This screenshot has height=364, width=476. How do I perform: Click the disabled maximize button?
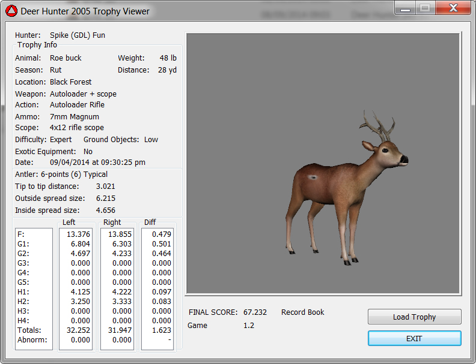424,8
